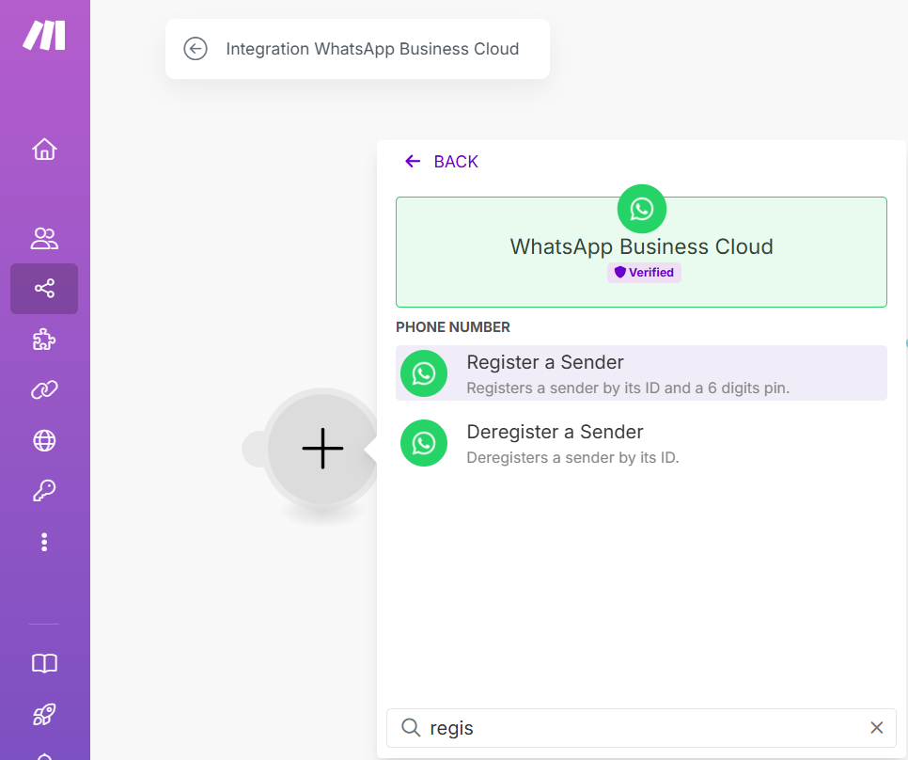
Task: Open Scenarios using the share-nodes icon
Action: pyautogui.click(x=44, y=289)
